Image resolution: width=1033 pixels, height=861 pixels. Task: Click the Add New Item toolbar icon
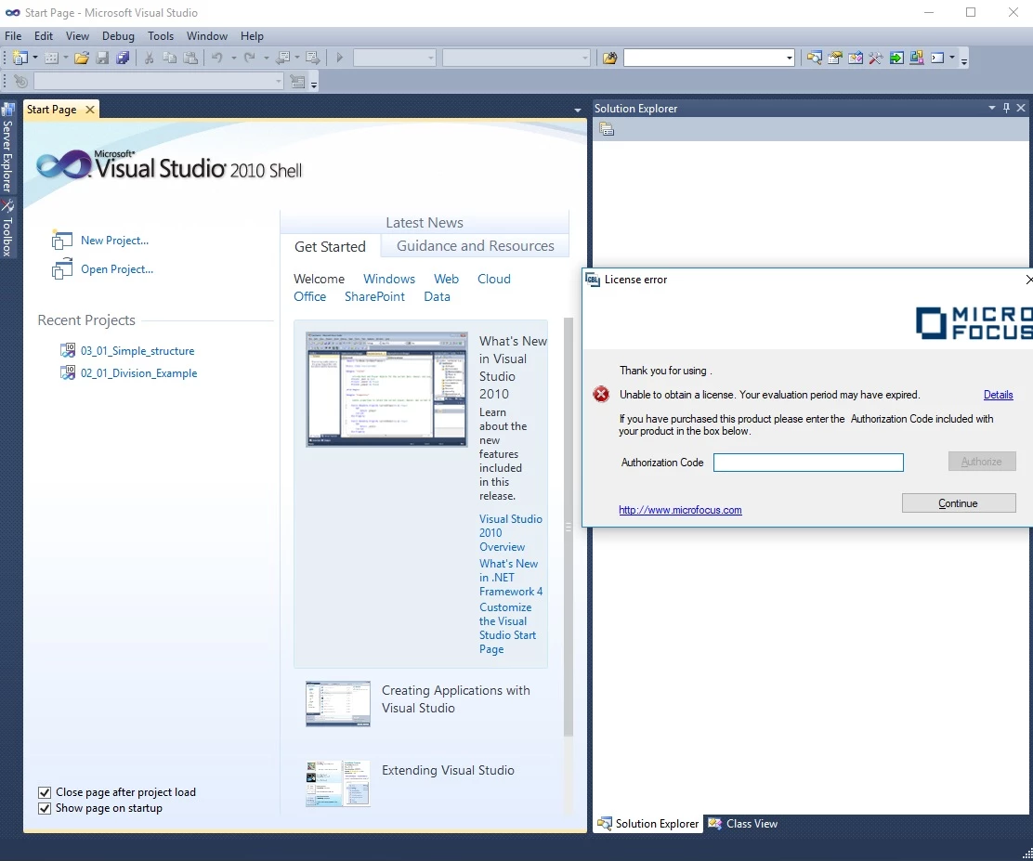(x=51, y=58)
